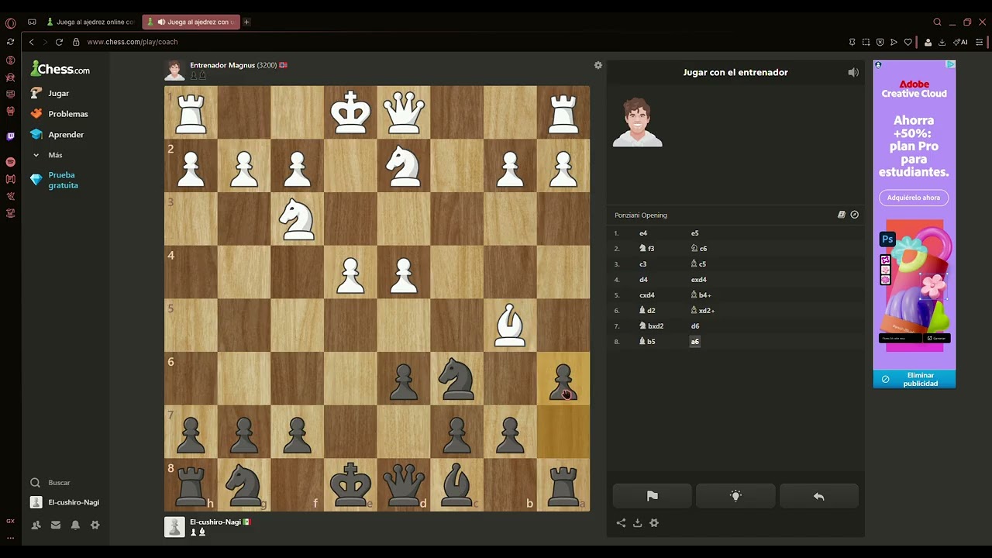Image resolution: width=992 pixels, height=558 pixels.
Task: Open board settings gear above the board
Action: click(x=598, y=65)
